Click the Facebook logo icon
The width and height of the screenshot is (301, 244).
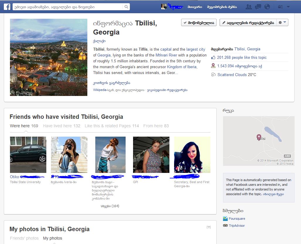click(7, 7)
